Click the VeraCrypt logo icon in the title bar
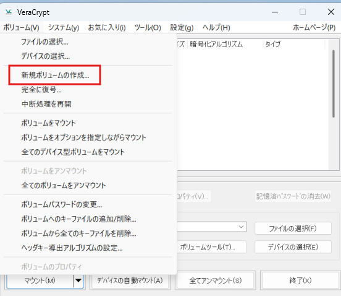 [9, 12]
